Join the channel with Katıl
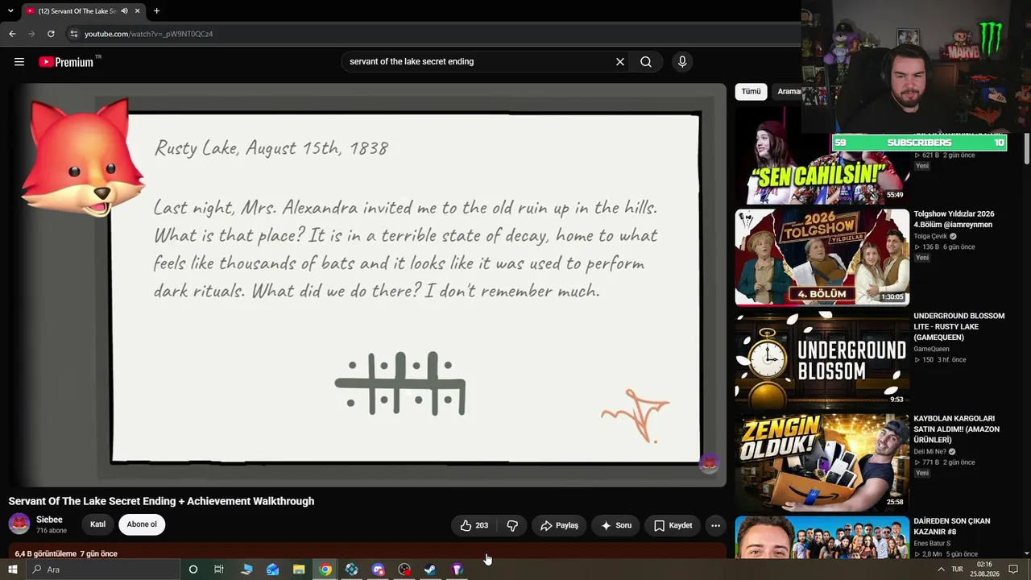Viewport: 1031px width, 580px height. point(97,524)
